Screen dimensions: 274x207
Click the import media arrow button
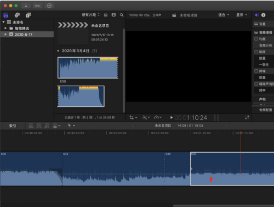click(x=26, y=5)
